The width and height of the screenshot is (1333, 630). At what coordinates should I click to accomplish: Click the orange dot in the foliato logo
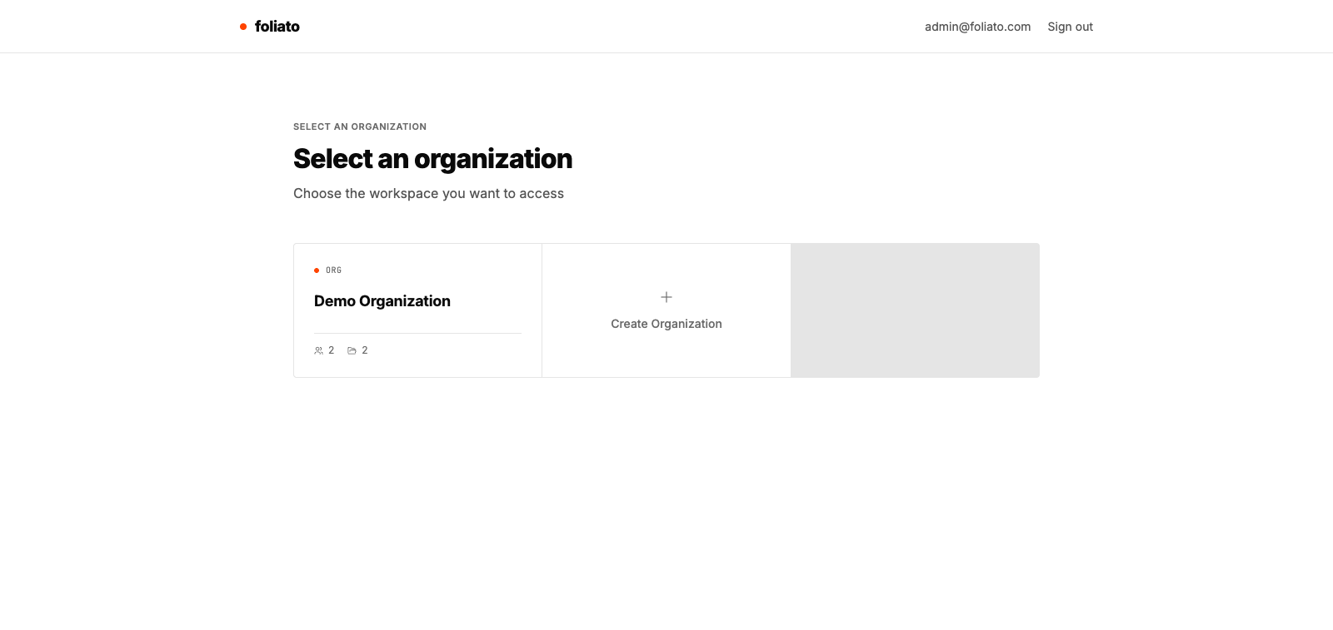(243, 27)
